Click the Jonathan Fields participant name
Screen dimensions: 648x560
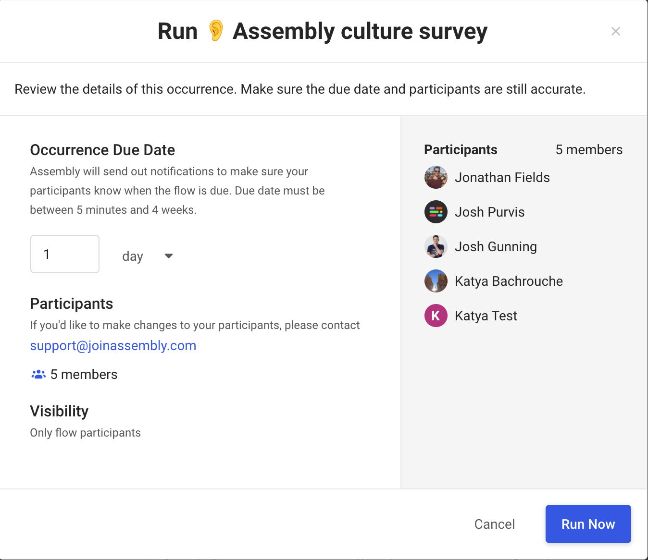(x=502, y=178)
